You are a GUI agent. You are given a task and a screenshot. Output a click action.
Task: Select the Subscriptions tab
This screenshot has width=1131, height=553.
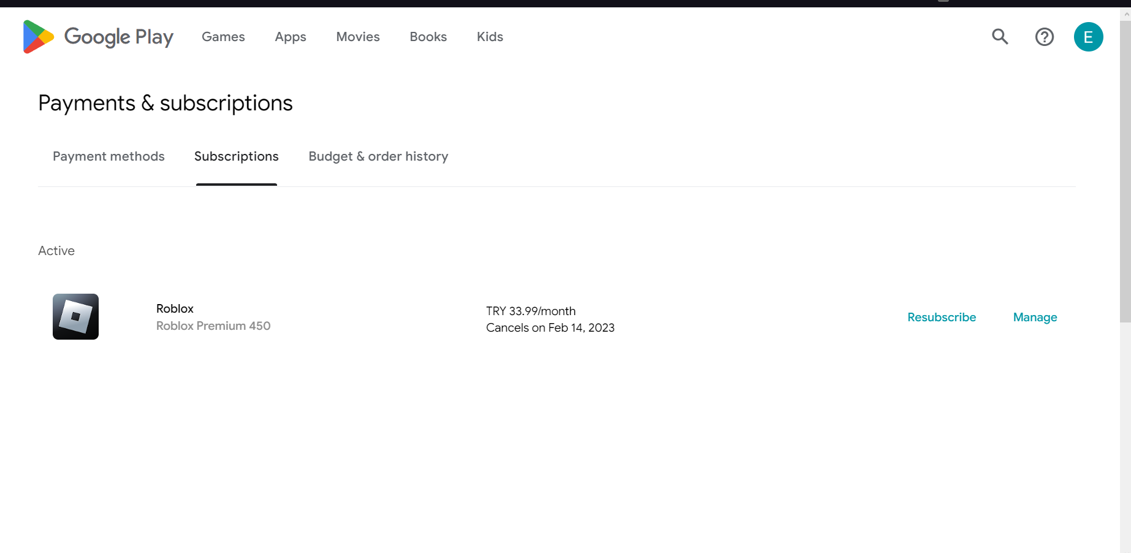coord(237,156)
